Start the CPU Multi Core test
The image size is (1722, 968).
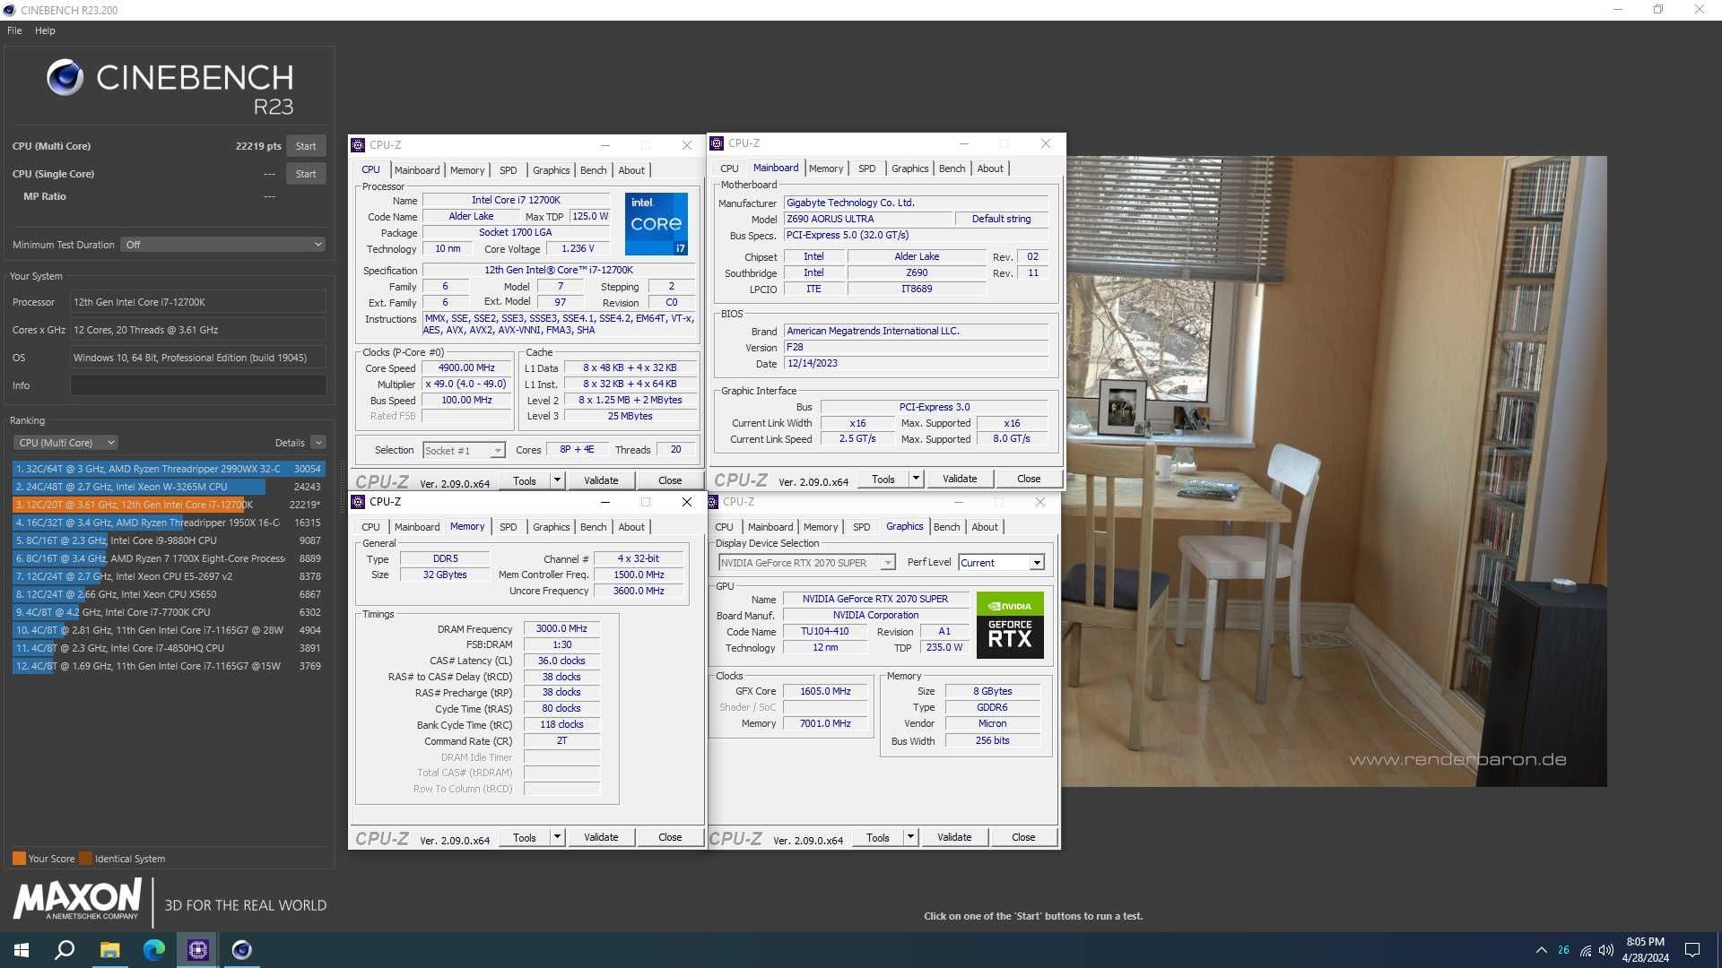306,146
